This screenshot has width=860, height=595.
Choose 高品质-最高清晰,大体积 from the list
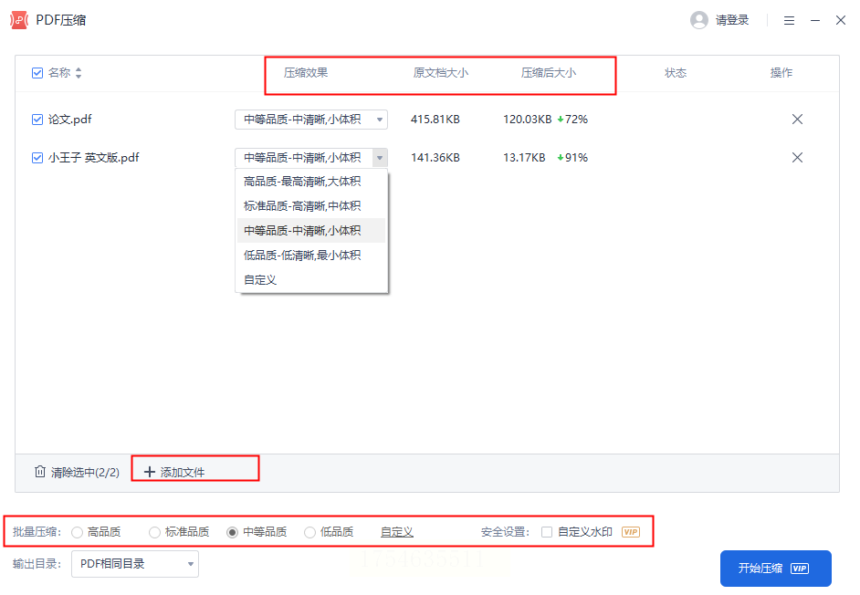click(311, 182)
